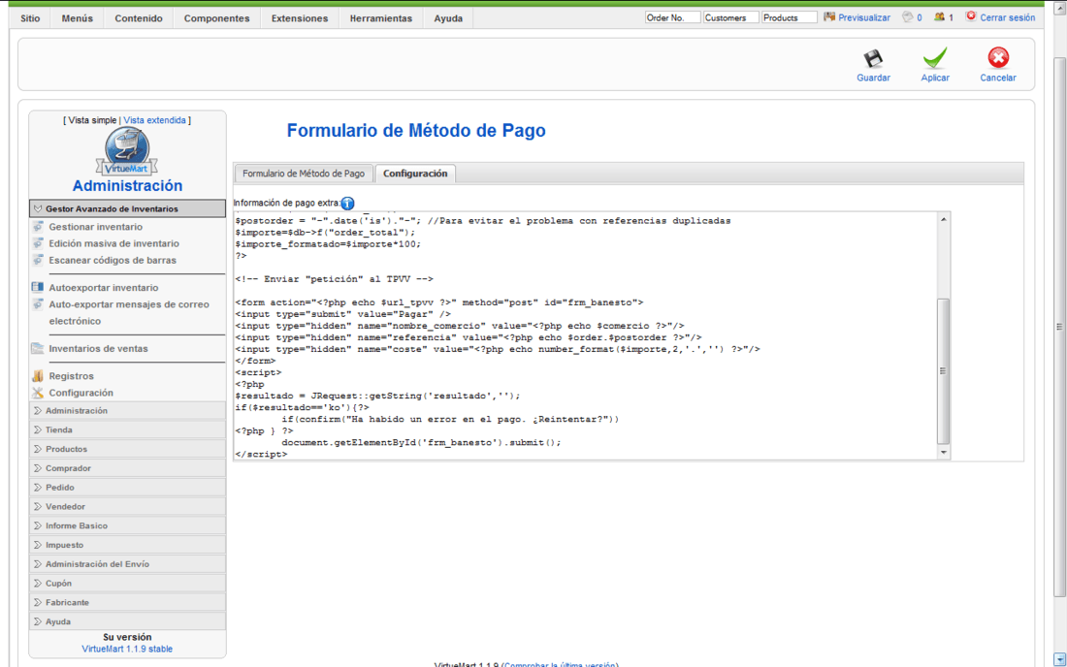The image size is (1067, 667).
Task: Open Escanear códigos de barras link
Action: (x=113, y=261)
